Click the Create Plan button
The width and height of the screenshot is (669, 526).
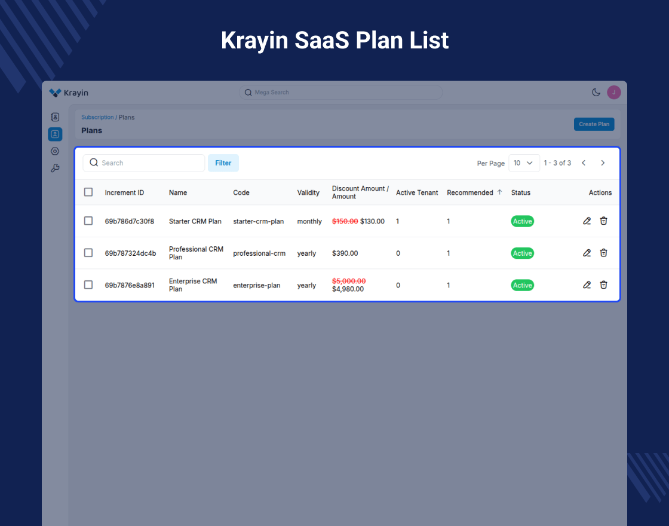click(x=594, y=124)
